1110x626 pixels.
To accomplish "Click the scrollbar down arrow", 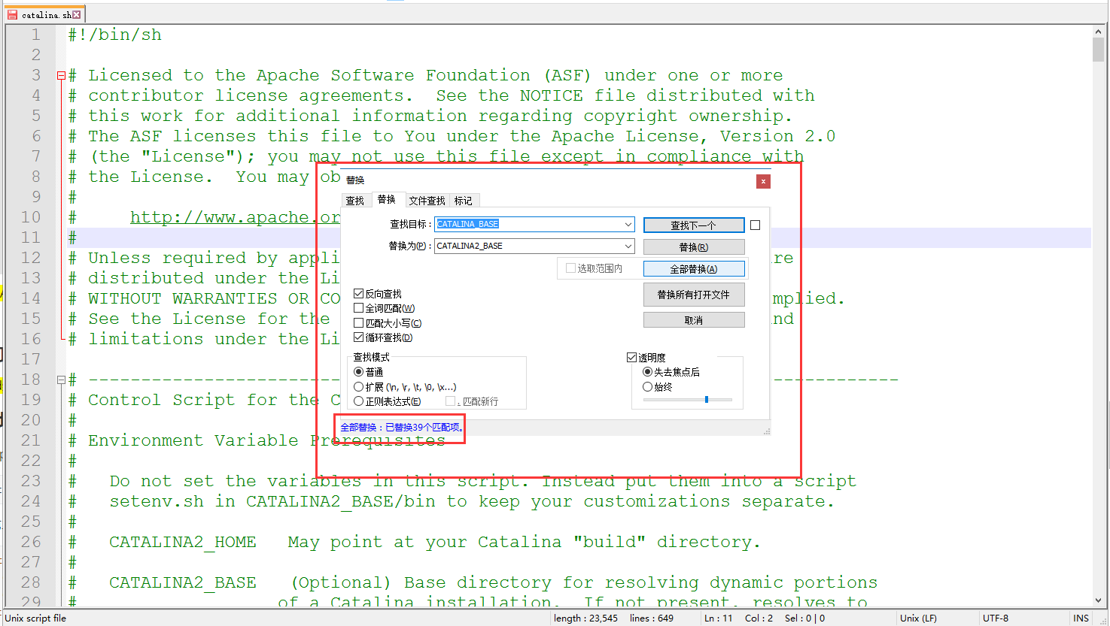I will tap(1099, 600).
